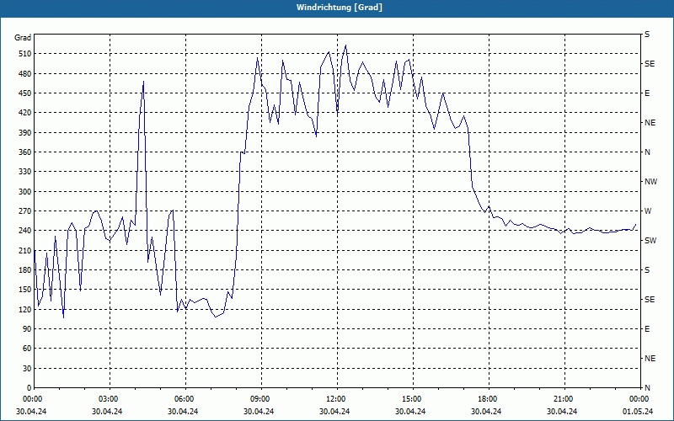Click the N compass label on the 360 gridline

(x=647, y=152)
